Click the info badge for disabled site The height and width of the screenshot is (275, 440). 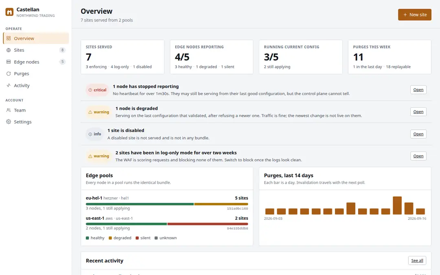(95, 134)
